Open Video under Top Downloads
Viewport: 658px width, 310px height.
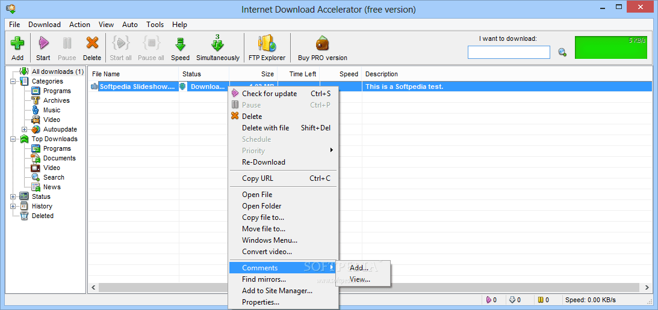click(52, 168)
